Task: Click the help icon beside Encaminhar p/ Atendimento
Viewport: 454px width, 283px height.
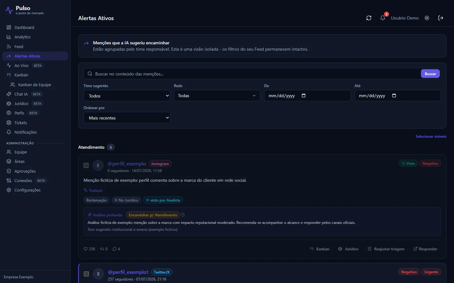Action: tap(183, 215)
